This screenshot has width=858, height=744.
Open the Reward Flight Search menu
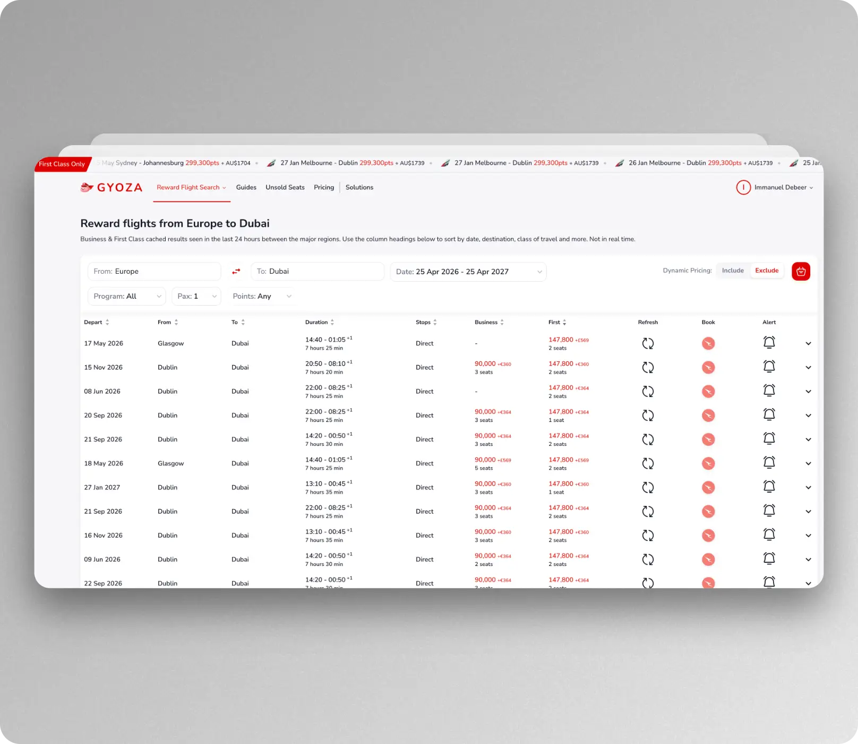click(x=192, y=188)
